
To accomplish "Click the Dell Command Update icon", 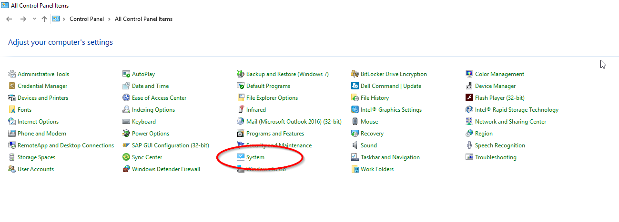I will pos(355,86).
